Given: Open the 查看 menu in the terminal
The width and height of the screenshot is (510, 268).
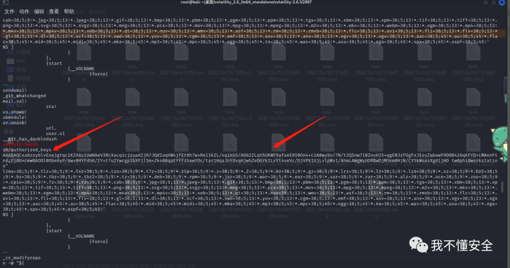Looking at the screenshot, I should (x=54, y=12).
